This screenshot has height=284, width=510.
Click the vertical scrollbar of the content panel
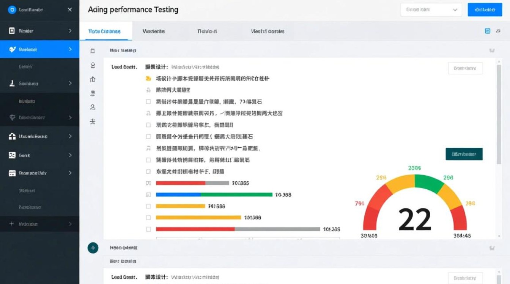pos(499,114)
